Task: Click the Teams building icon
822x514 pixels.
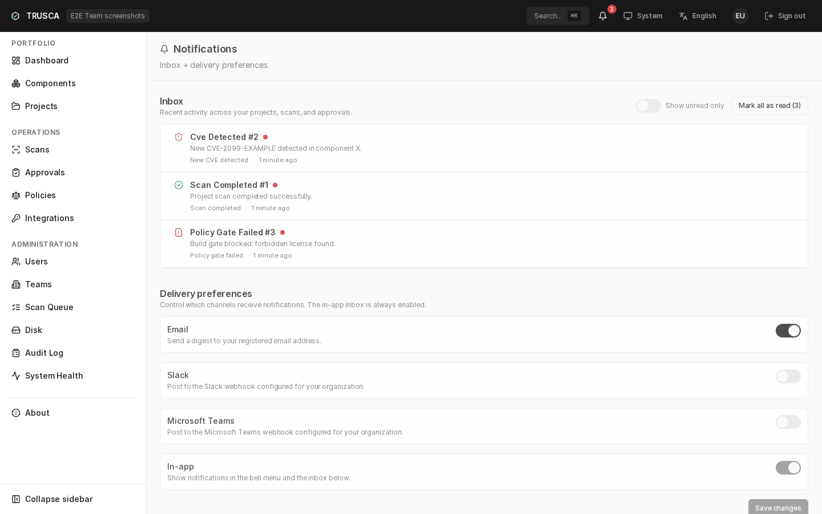Action: [16, 284]
